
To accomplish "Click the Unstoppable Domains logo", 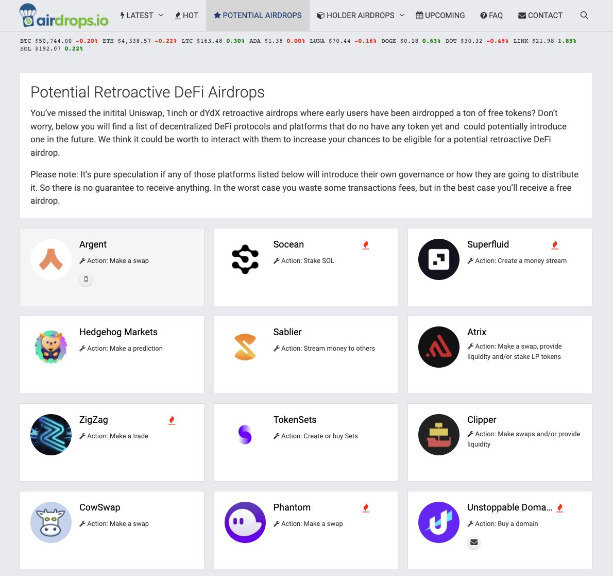I will (439, 522).
